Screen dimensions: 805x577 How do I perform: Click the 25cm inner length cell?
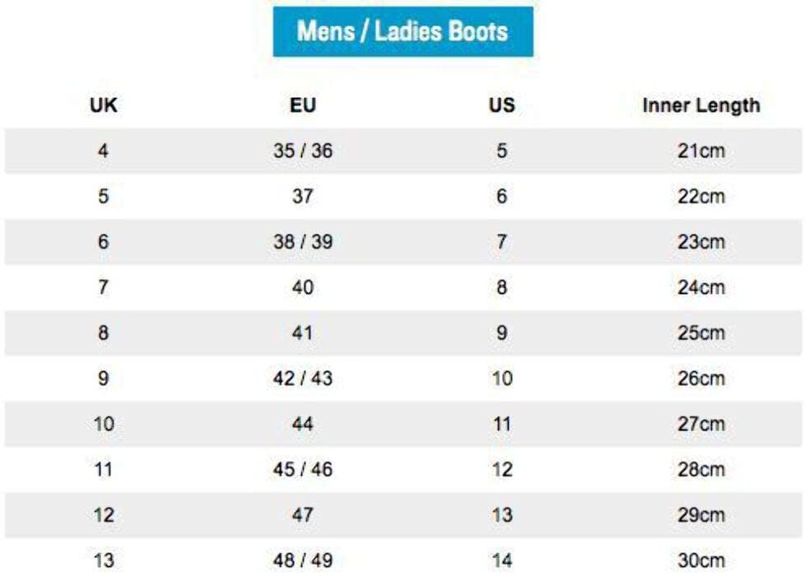(x=701, y=333)
